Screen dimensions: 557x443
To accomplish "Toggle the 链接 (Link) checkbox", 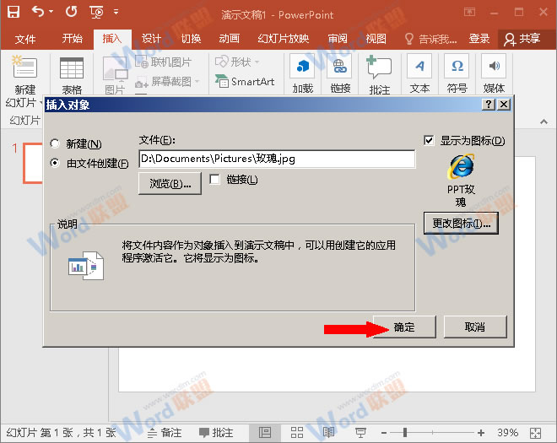I will click(214, 179).
